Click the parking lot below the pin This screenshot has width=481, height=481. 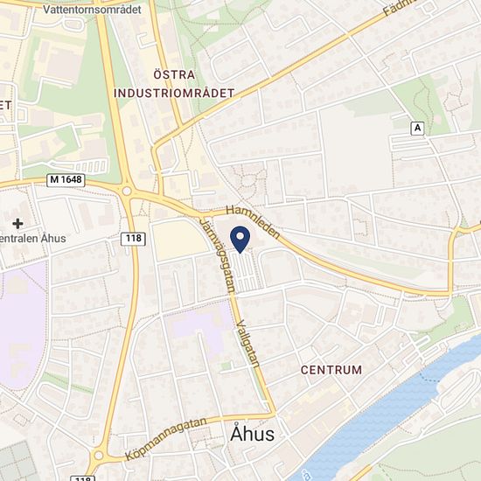246,272
